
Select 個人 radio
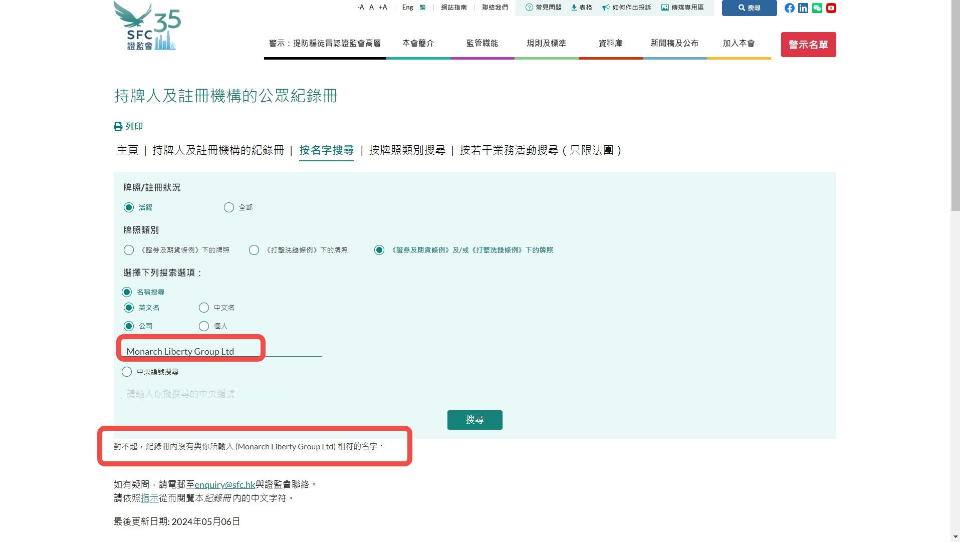pyautogui.click(x=204, y=326)
